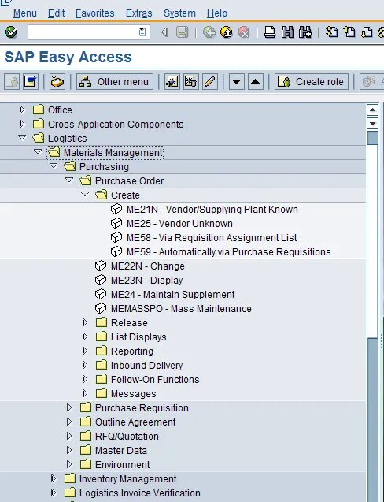This screenshot has width=384, height=502.
Task: Open SAP Business Workplace icon
Action: [x=57, y=82]
